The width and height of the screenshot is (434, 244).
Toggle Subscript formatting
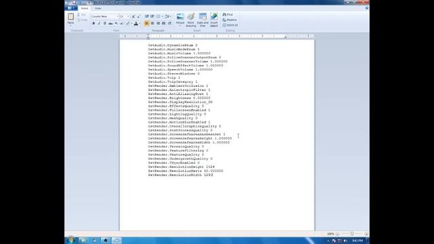point(116,24)
